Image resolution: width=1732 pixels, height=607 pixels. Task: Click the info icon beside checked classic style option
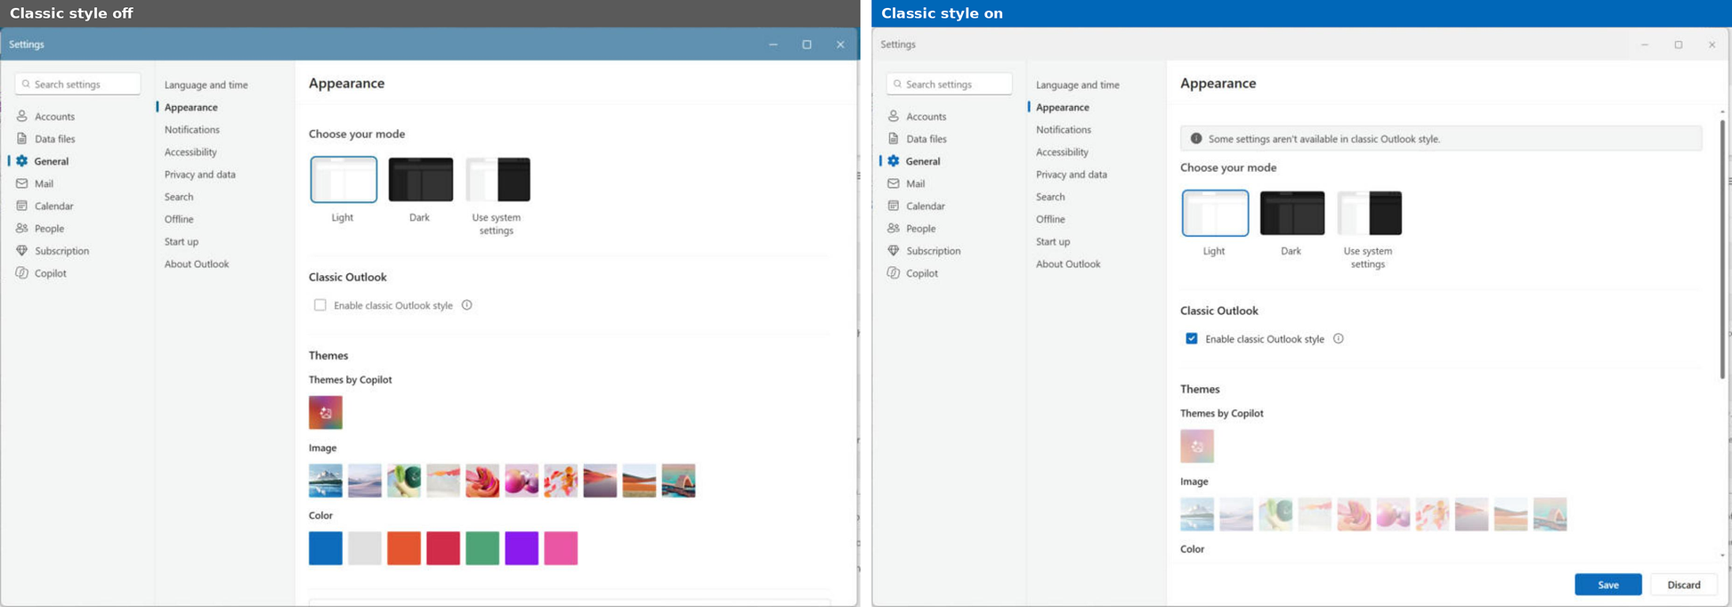(1338, 338)
